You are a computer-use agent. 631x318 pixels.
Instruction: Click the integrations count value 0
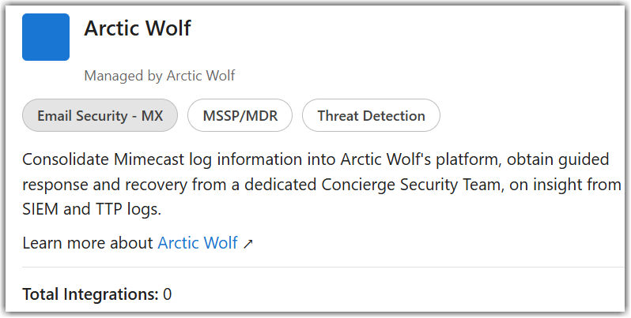pos(168,295)
